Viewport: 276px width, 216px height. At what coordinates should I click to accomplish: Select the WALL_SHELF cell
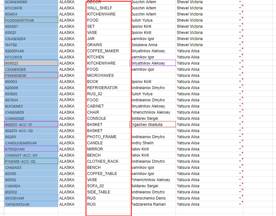pyautogui.click(x=108, y=8)
